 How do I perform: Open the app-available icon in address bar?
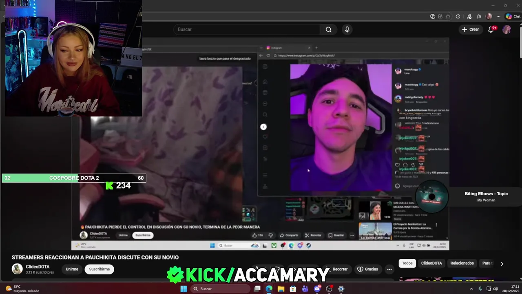tap(440, 16)
